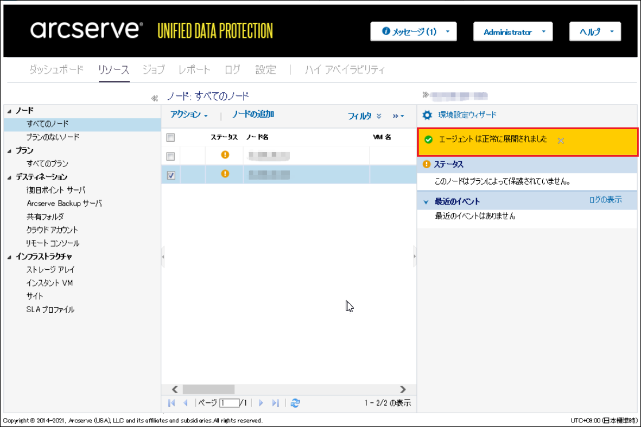Click the ログの表示 link

point(605,200)
